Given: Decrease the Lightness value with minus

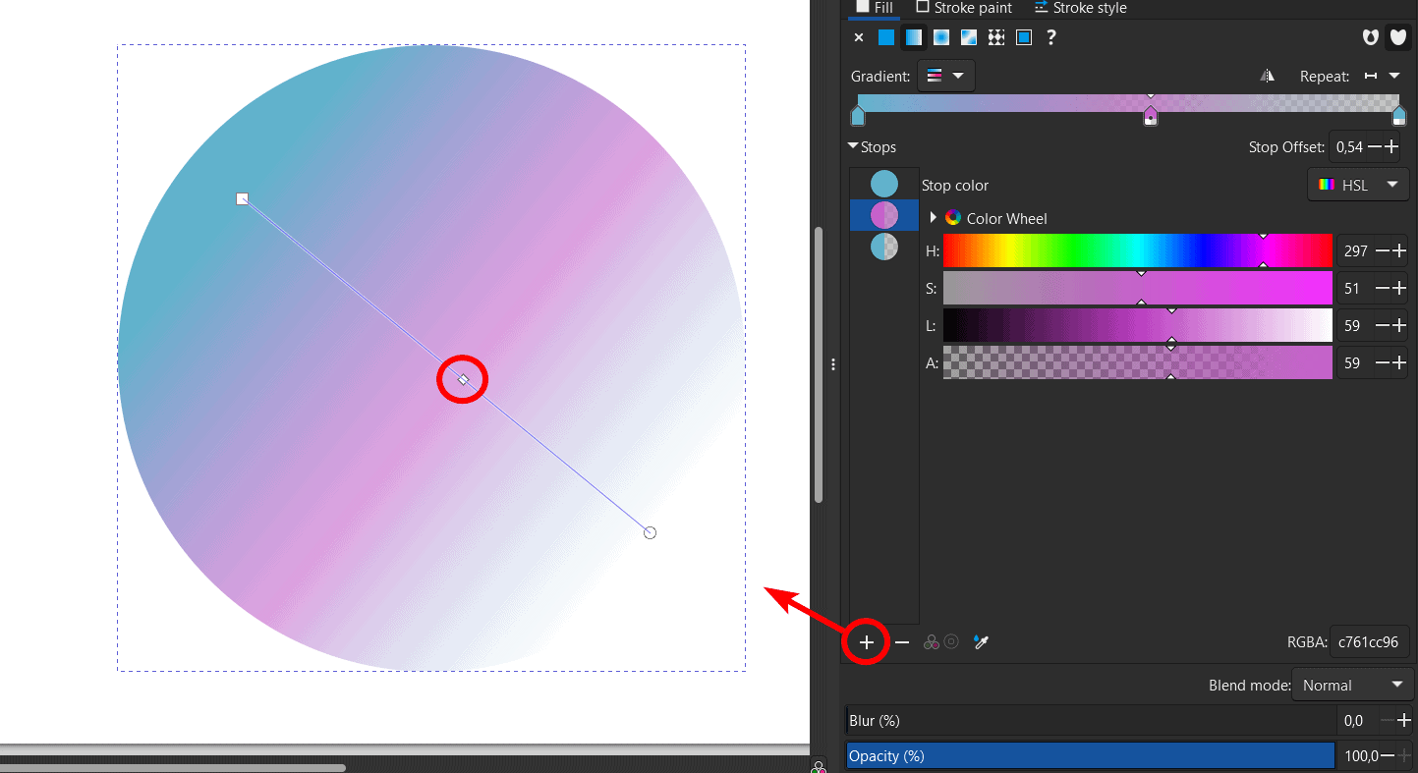Looking at the screenshot, I should pyautogui.click(x=1383, y=325).
